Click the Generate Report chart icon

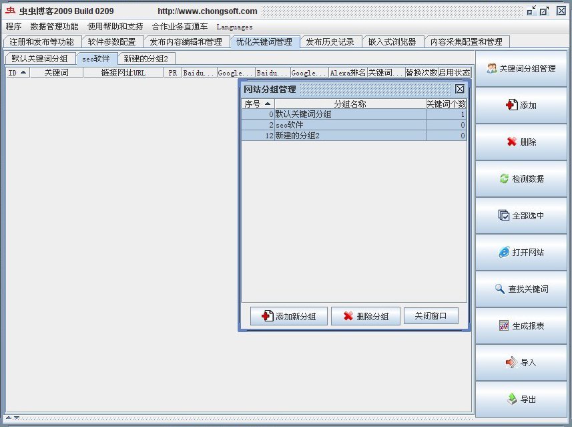point(504,325)
